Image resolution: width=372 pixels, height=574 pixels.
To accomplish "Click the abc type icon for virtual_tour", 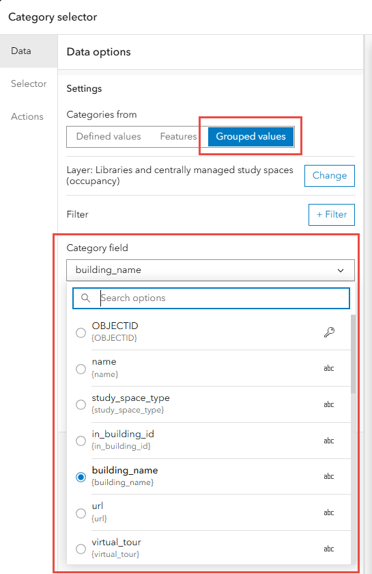I will pyautogui.click(x=329, y=549).
